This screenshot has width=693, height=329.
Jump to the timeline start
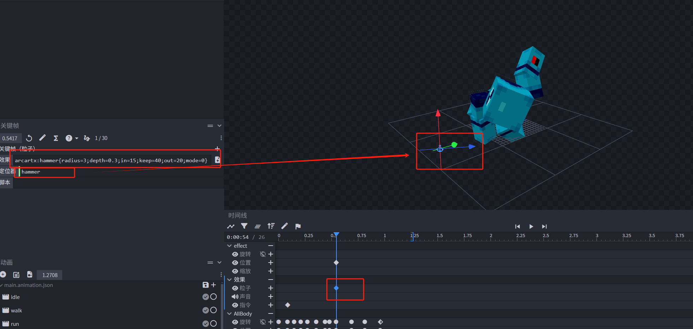coord(517,227)
